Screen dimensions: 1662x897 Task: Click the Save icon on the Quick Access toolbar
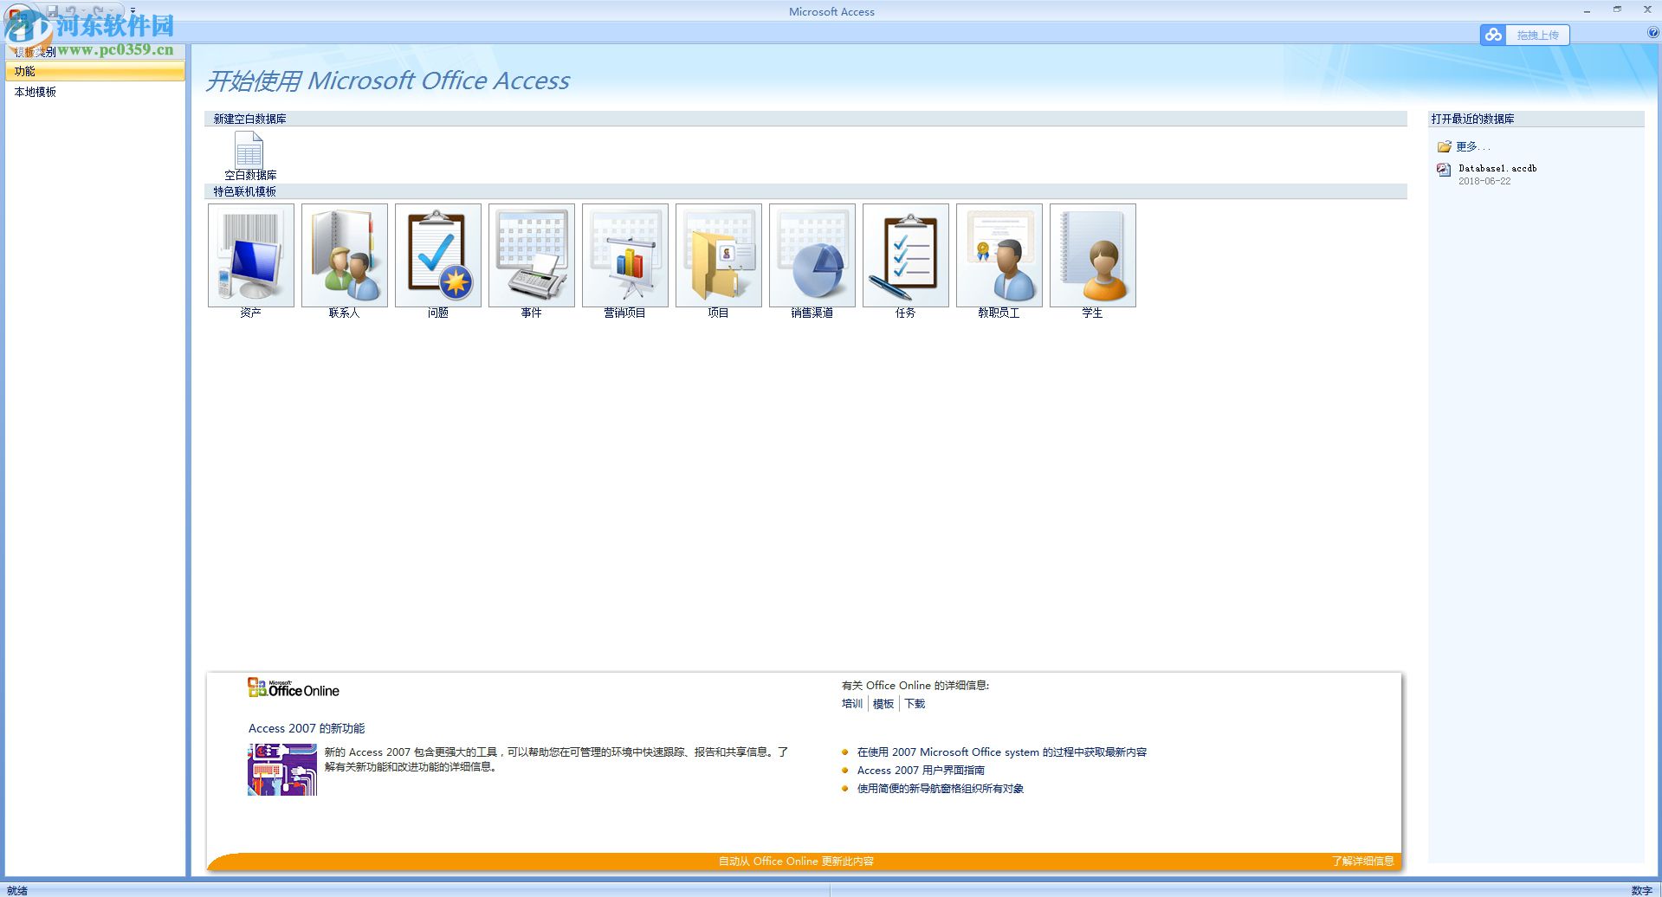pos(52,10)
